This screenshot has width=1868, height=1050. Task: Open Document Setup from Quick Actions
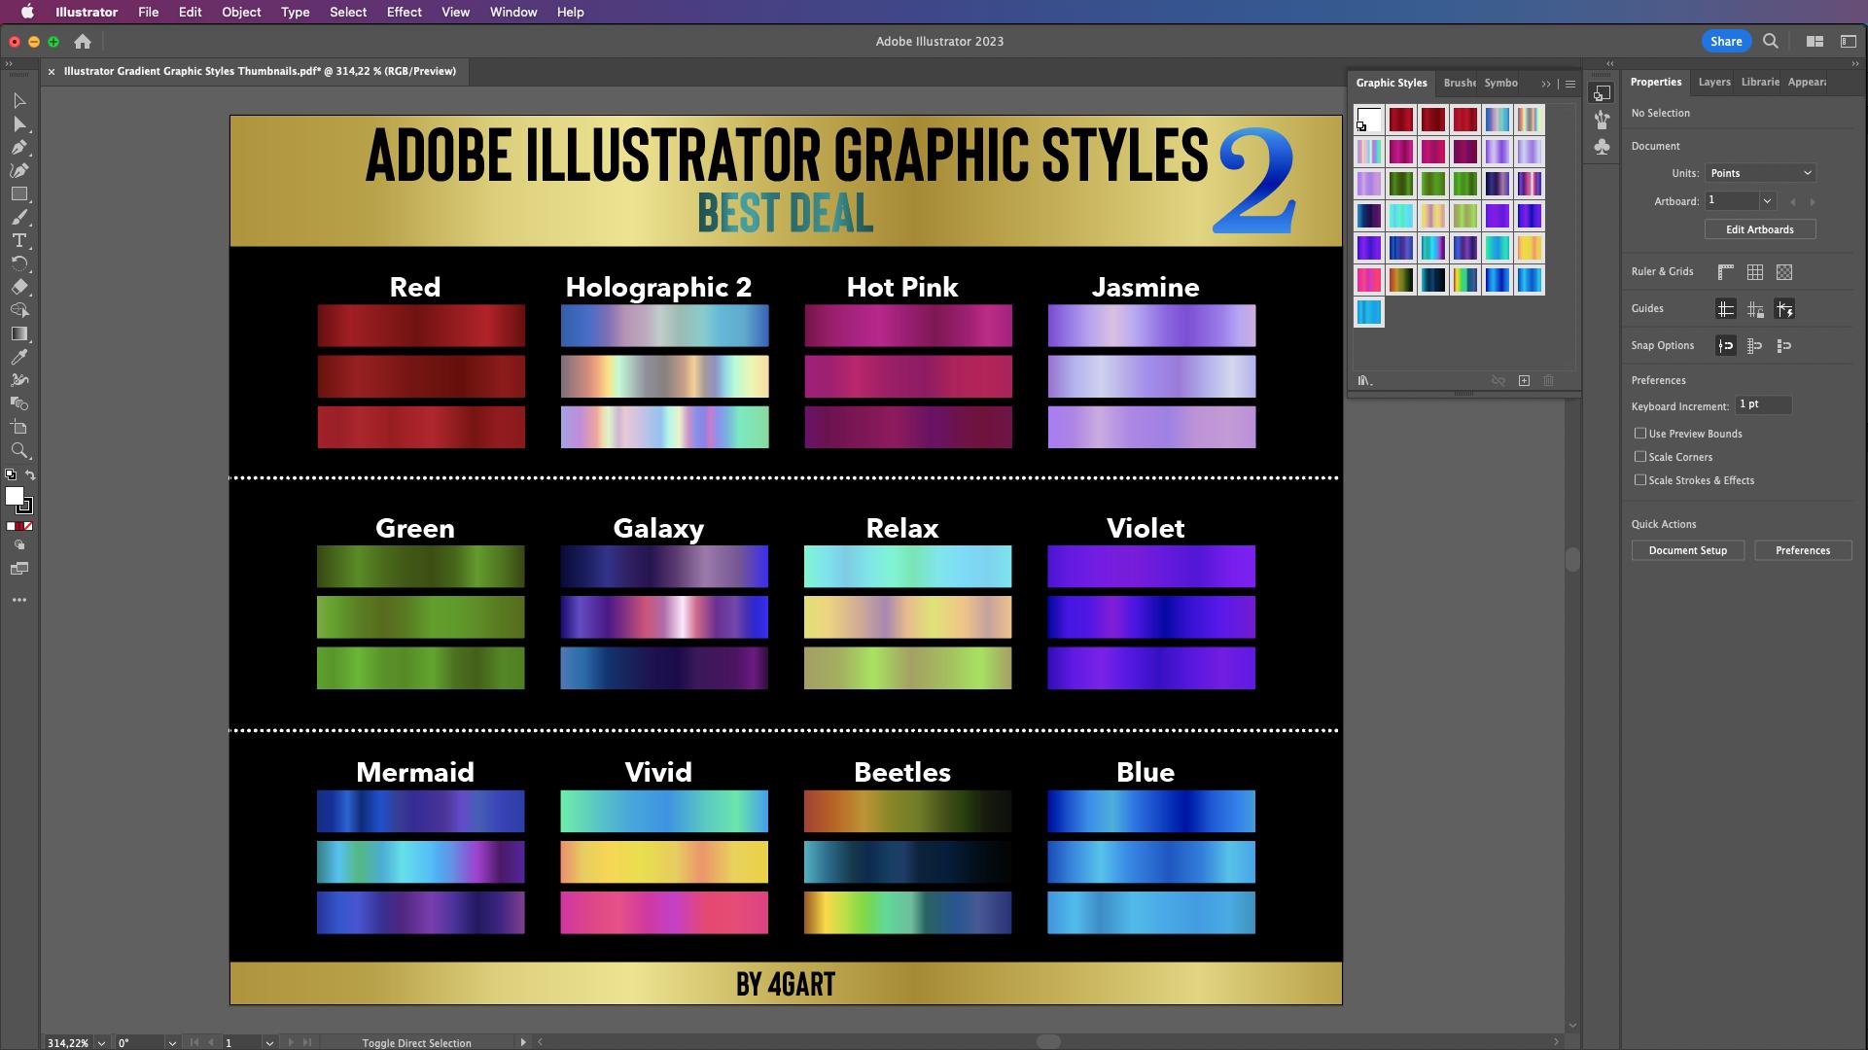point(1687,550)
